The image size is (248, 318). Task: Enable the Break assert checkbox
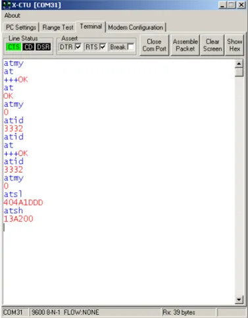point(130,47)
